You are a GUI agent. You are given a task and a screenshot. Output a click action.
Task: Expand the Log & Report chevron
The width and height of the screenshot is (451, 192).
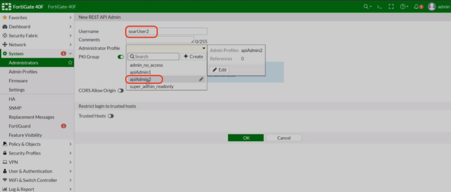[70, 189]
